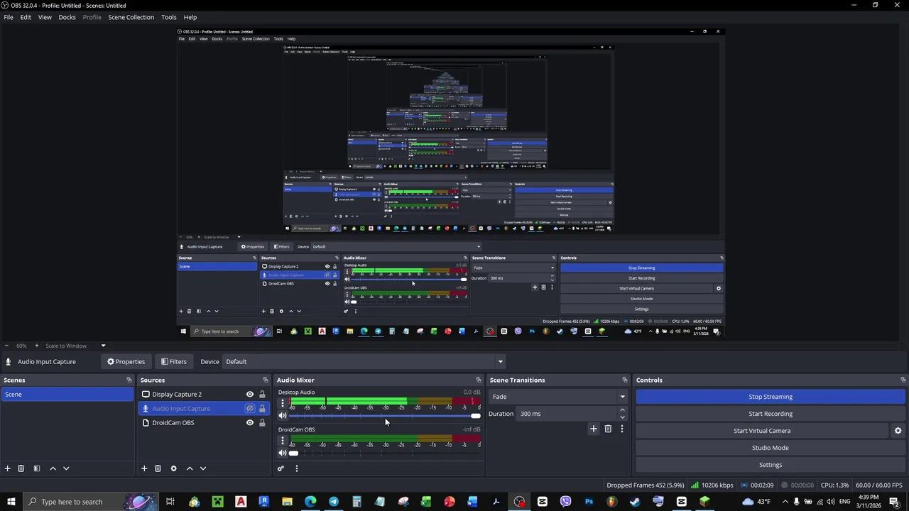Move scene down arrow in Scenes dock
This screenshot has height=511, width=909.
point(66,468)
